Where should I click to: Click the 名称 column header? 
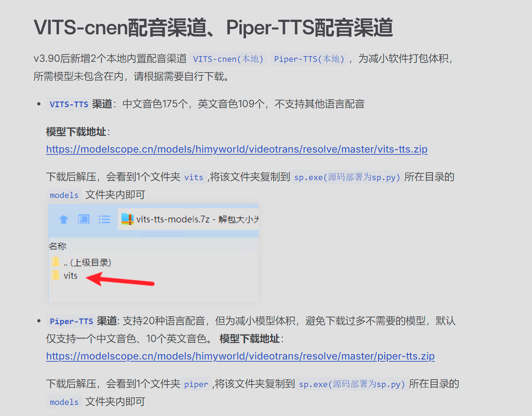[x=58, y=246]
